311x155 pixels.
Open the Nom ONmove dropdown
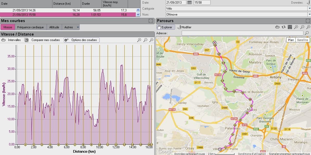click(309, 15)
